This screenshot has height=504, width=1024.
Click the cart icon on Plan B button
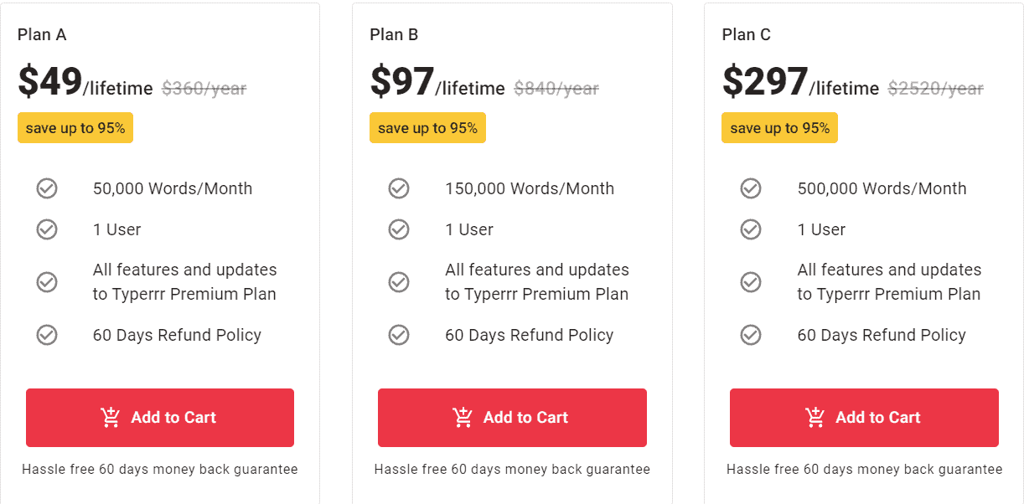[x=463, y=417]
